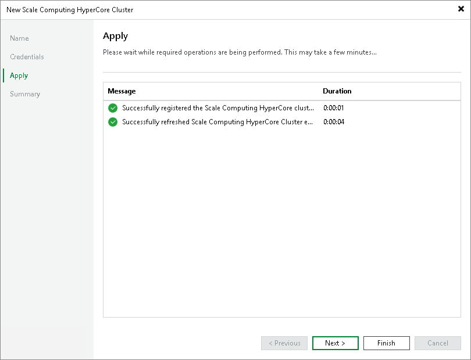Click the green checkmark beside the registered message

pyautogui.click(x=113, y=108)
